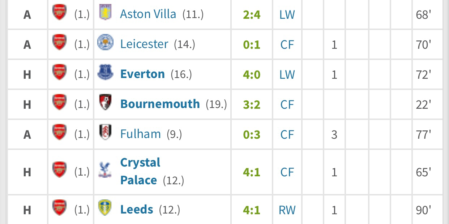Open the 0:3 match result against Fulham

252,135
